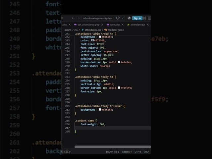Click line number 253
The width and height of the screenshot is (212, 159).
(67, 77)
